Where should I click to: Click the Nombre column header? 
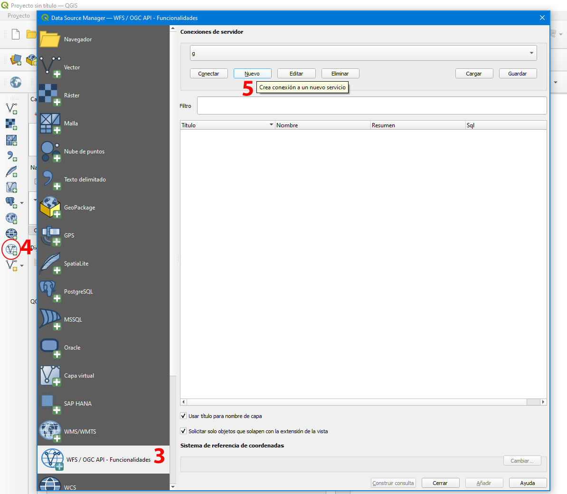[x=322, y=125]
